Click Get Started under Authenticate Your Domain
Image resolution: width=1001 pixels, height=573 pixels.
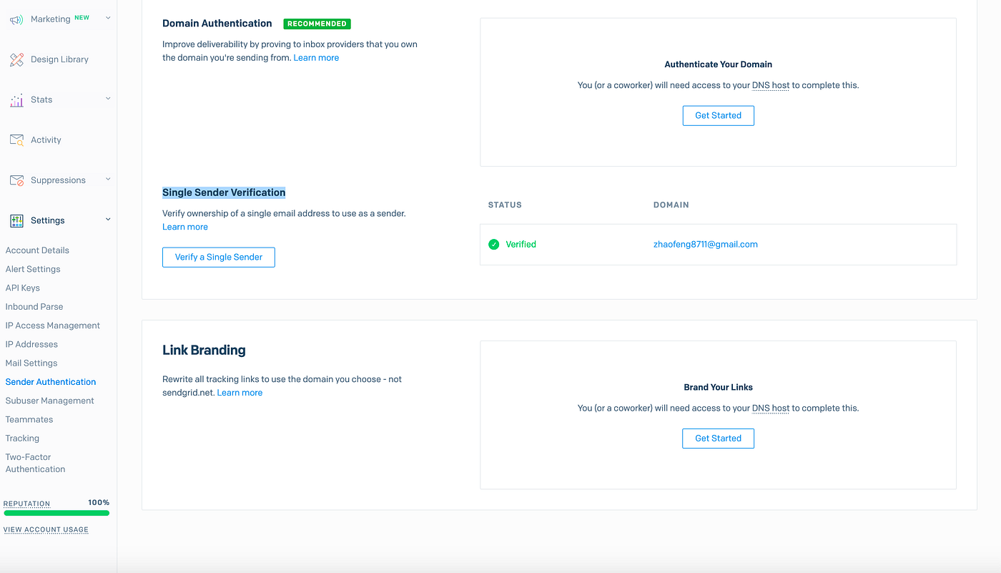(718, 115)
